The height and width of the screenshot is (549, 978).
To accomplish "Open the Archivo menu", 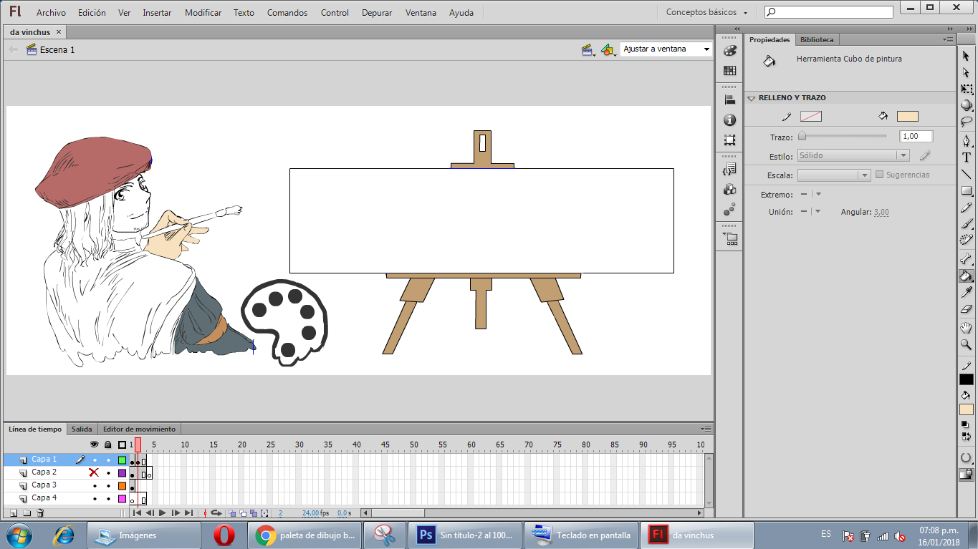I will (x=51, y=12).
